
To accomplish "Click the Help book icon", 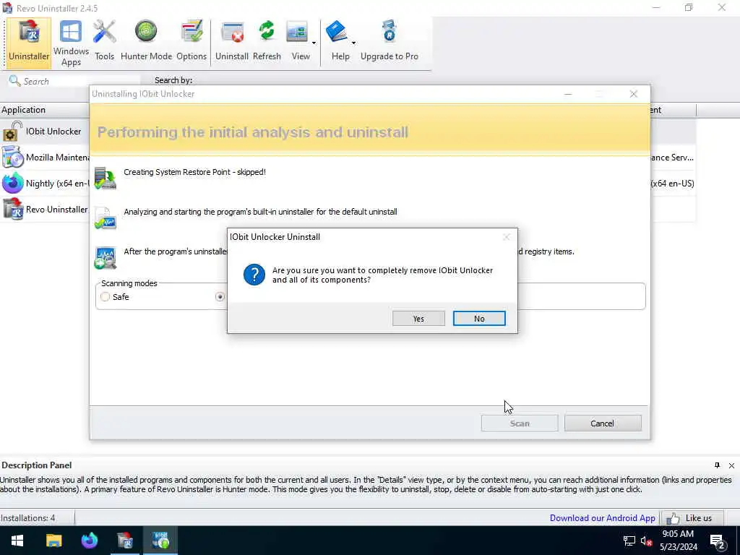I will [337, 32].
